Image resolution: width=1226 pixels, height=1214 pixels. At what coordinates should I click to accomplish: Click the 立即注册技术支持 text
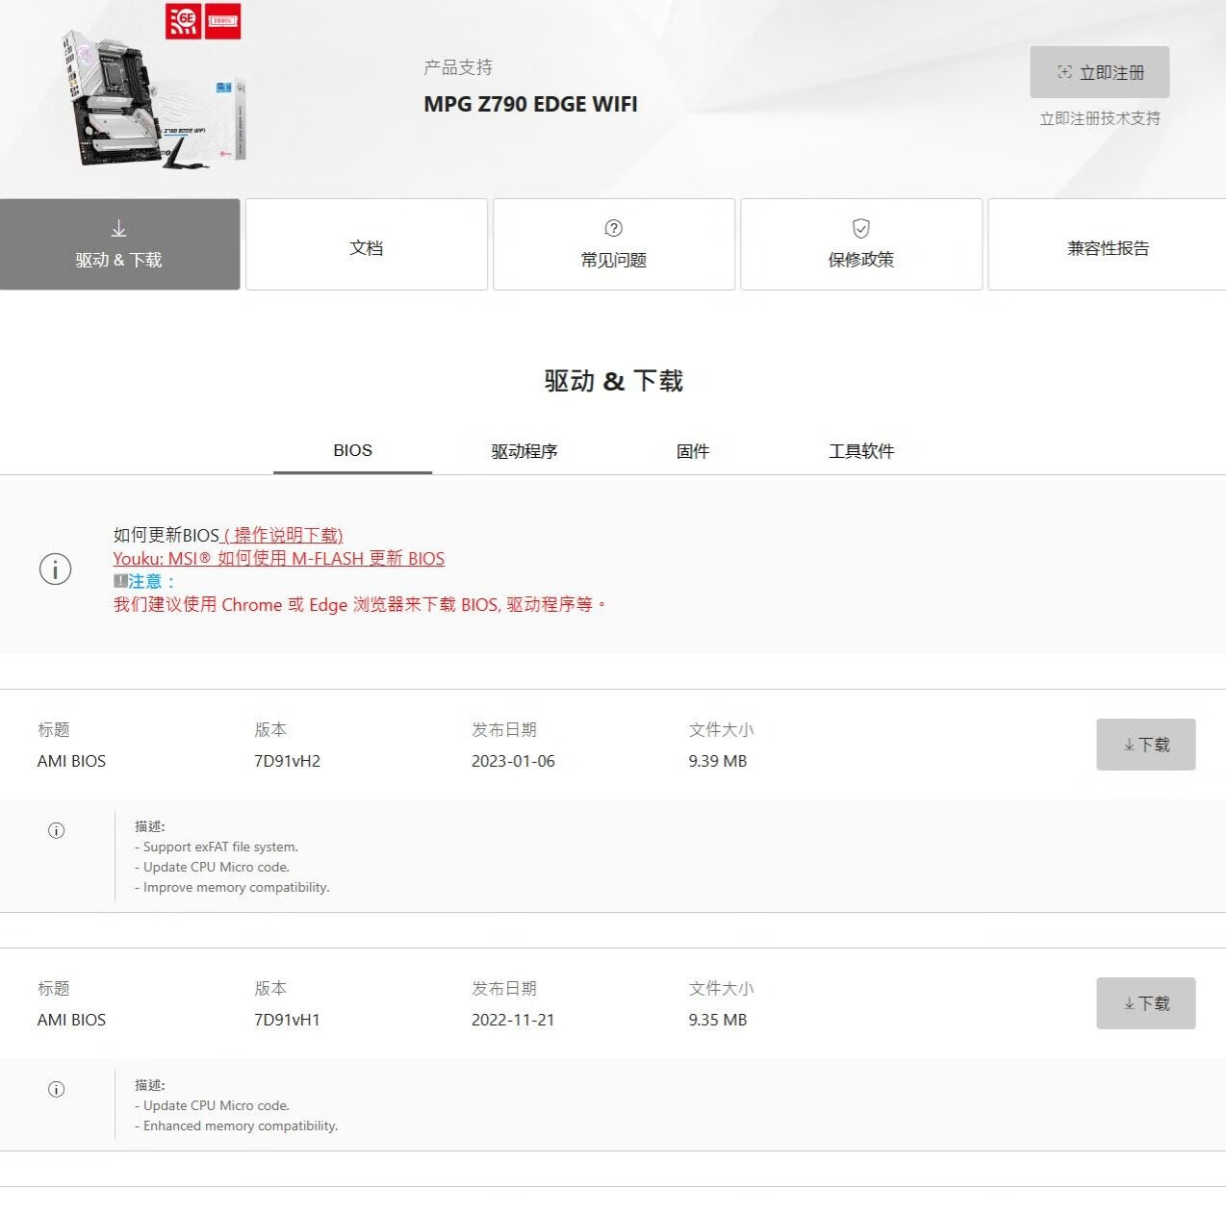click(1100, 118)
